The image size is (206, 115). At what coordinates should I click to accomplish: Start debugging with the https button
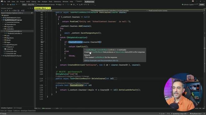(59, 4)
